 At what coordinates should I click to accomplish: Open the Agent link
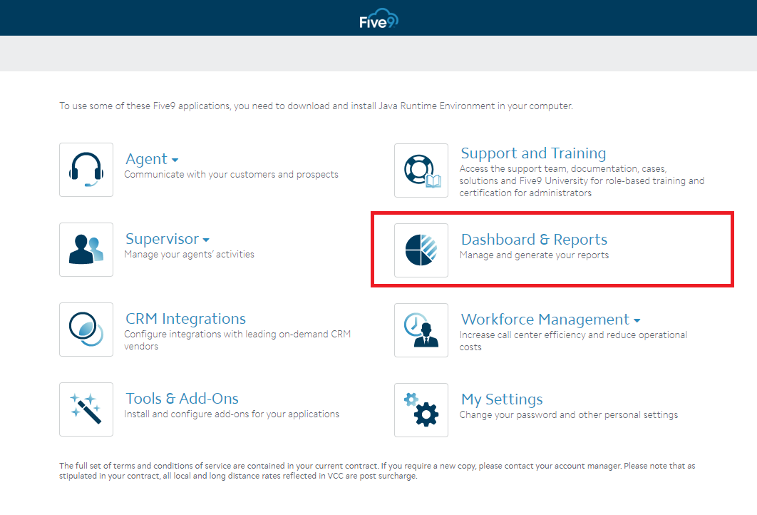146,159
